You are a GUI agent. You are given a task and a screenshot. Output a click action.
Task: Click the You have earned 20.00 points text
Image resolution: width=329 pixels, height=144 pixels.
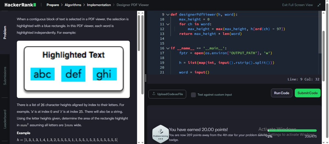click(198, 129)
